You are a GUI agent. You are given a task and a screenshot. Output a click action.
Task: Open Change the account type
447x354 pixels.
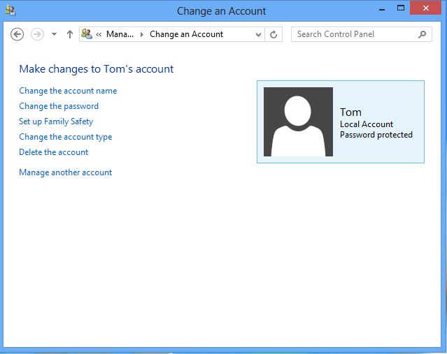(66, 137)
